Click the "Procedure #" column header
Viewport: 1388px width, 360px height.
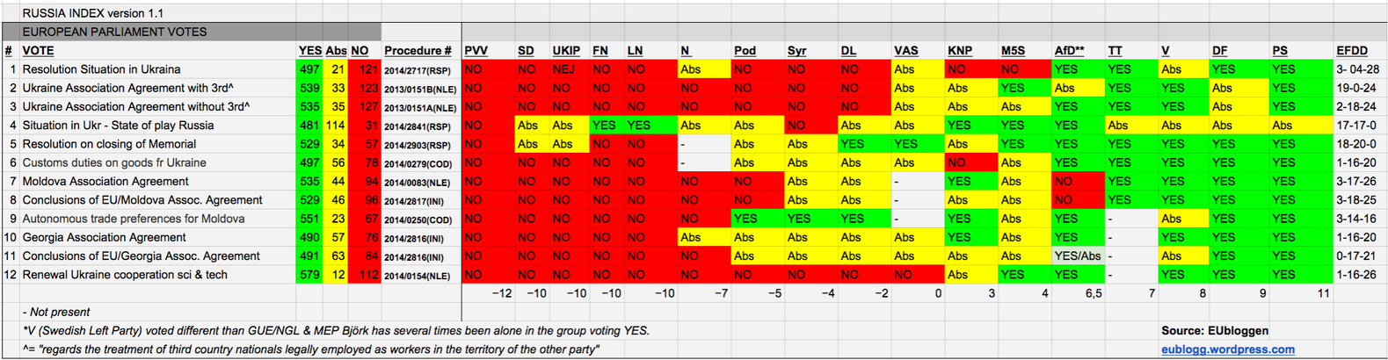(x=418, y=51)
